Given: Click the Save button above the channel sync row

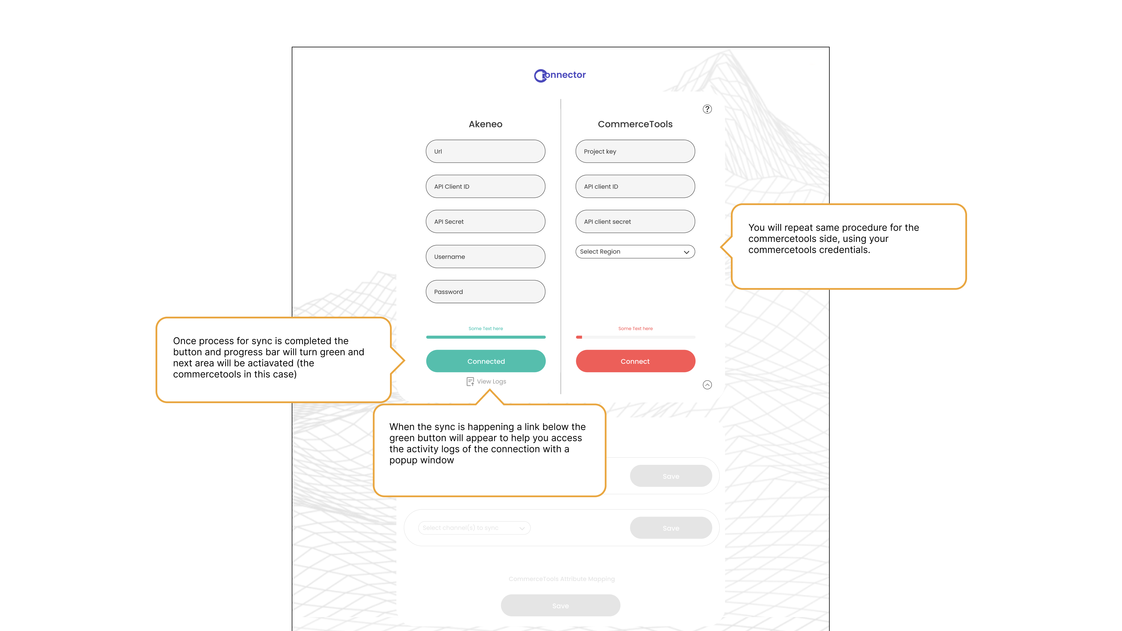Looking at the screenshot, I should [671, 476].
